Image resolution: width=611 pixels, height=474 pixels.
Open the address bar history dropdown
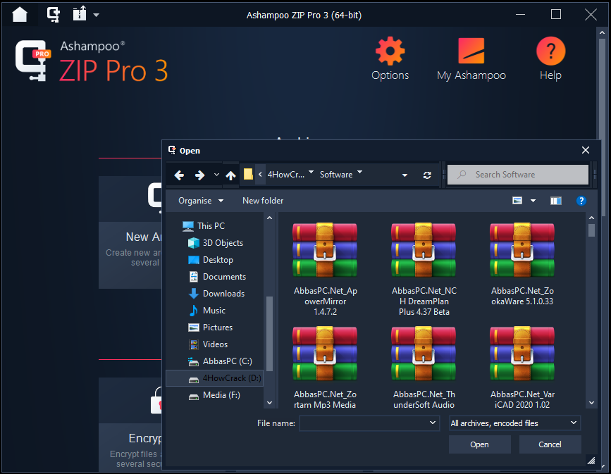(x=405, y=175)
